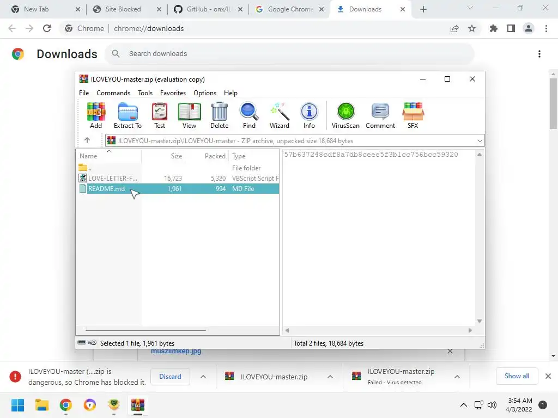
Task: Open Downloads page more actions menu
Action: point(539,54)
